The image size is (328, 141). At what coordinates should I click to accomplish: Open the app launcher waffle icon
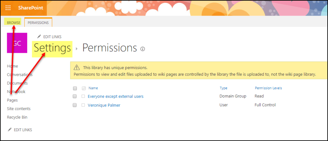8,8
